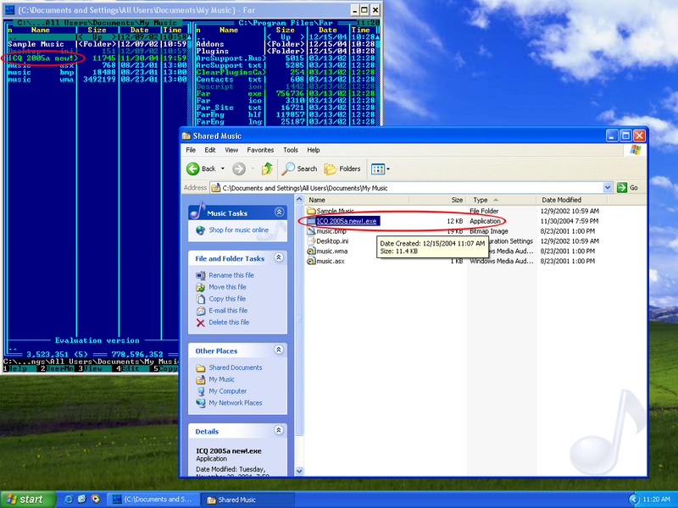Screen dimensions: 678x508
Task: Sort files by the Size column header
Action: pos(438,200)
